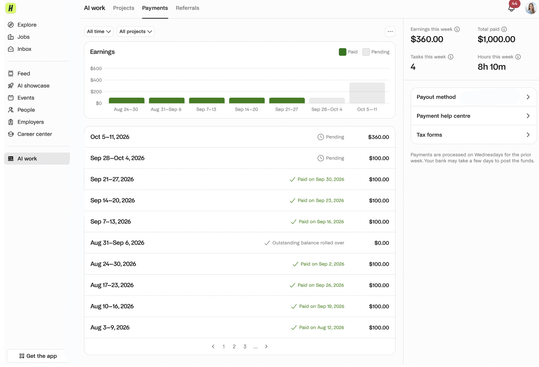The image size is (539, 367).
Task: Show info for Hours this week
Action: click(518, 57)
